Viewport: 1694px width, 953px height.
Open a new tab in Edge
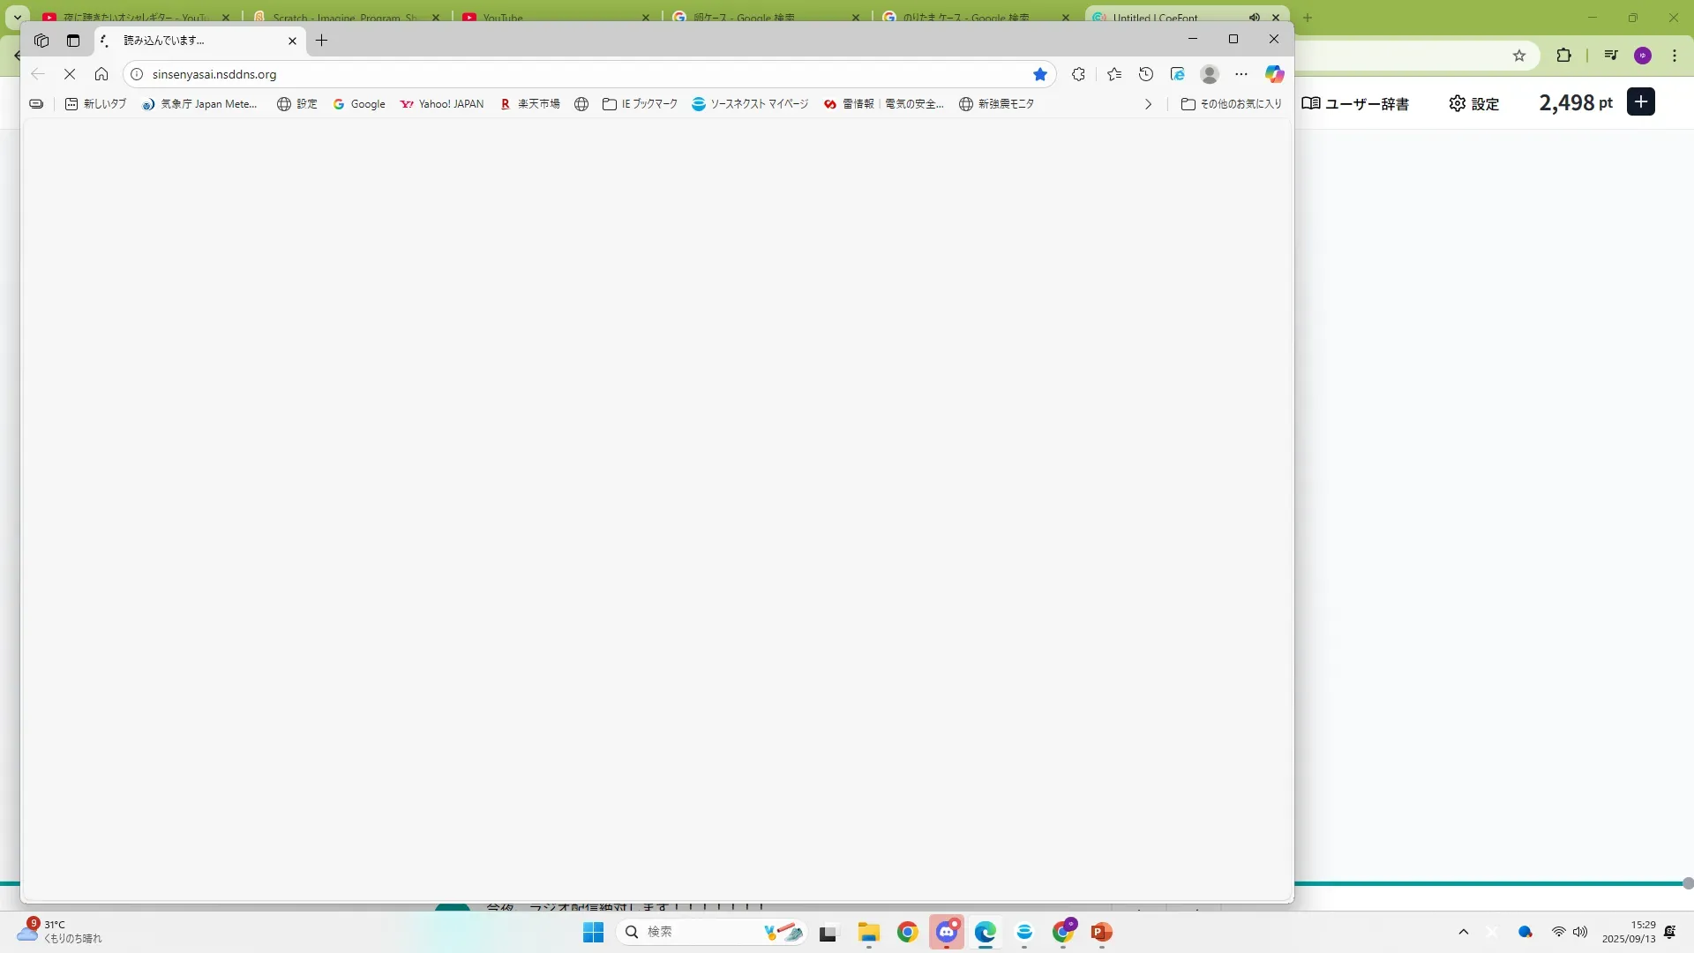tap(322, 41)
